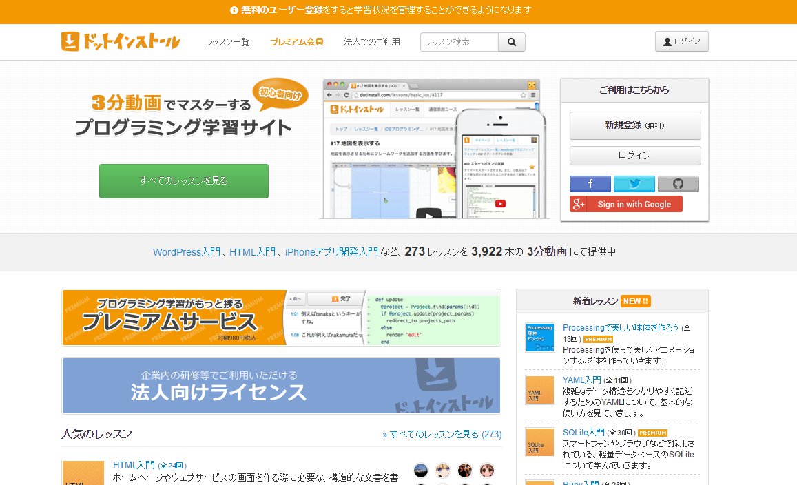Click 新規登録 (無料) button

tap(635, 125)
